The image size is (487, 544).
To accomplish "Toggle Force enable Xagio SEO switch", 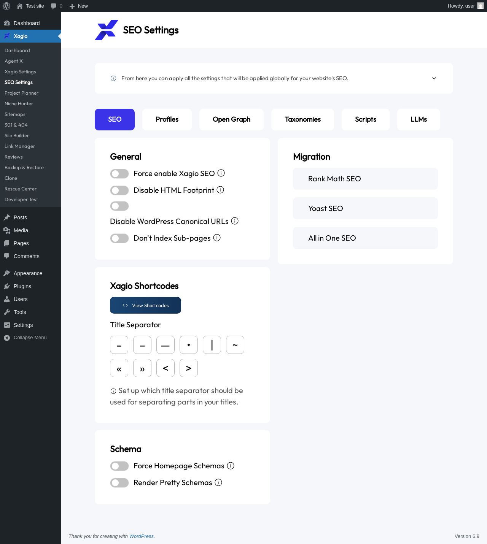I will 119,174.
